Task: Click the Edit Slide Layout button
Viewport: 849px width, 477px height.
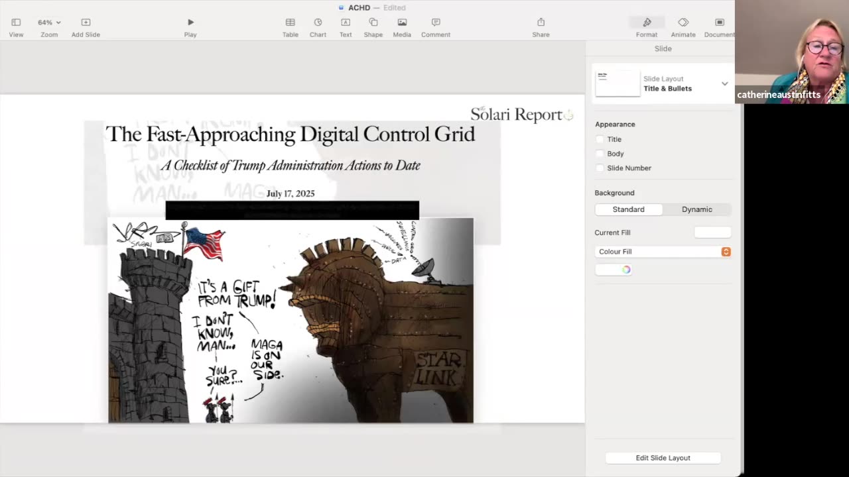Action: click(x=663, y=458)
